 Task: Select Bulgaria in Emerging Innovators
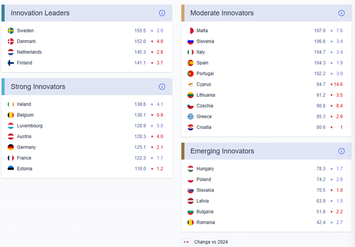pyautogui.click(x=205, y=212)
